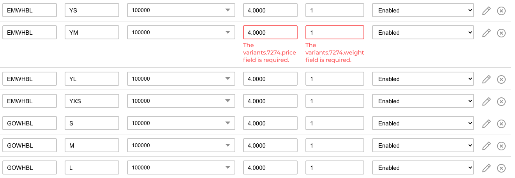Remove the GOWHBL L variant row
Image resolution: width=515 pixels, height=178 pixels.
coord(501,168)
